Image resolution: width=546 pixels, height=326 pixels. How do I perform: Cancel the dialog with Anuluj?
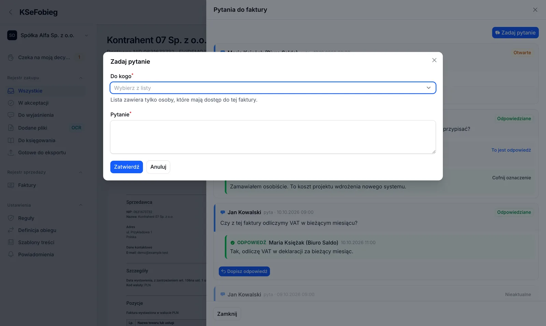coord(158,167)
